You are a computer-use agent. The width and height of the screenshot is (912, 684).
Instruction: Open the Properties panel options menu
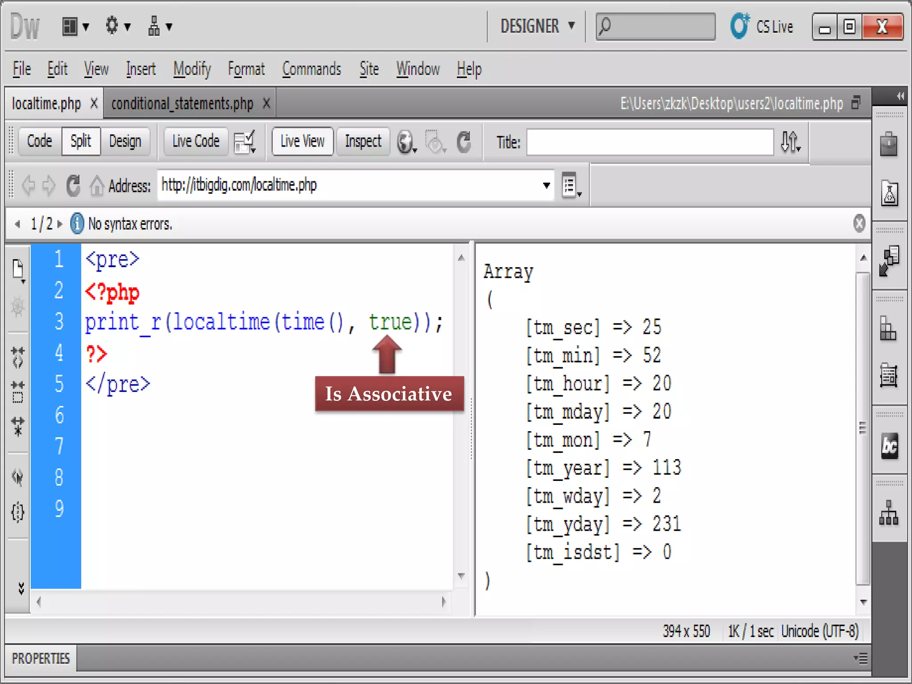click(861, 658)
